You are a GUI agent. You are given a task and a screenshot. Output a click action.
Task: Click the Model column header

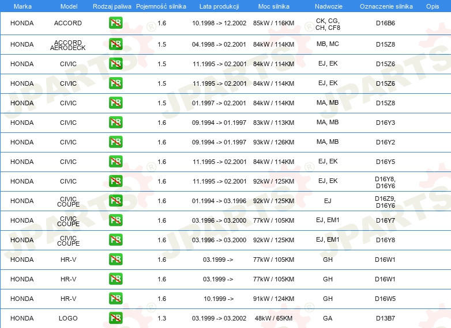click(69, 6)
